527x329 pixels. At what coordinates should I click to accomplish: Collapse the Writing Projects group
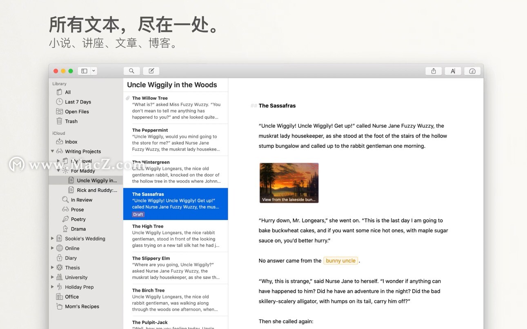pyautogui.click(x=52, y=151)
